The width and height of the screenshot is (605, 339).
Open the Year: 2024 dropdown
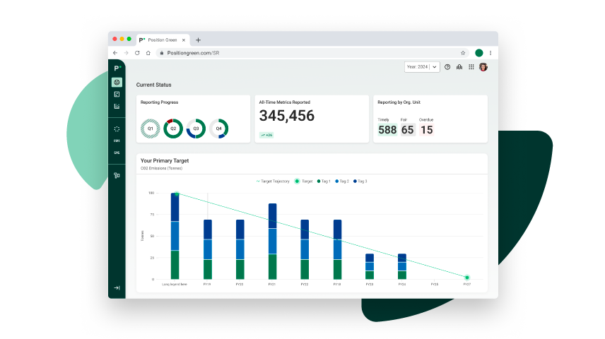[x=422, y=67]
